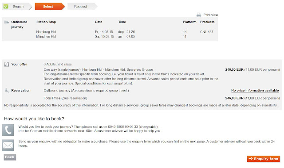Click the No price information available link
This screenshot has width=284, height=168.
[x=255, y=90]
